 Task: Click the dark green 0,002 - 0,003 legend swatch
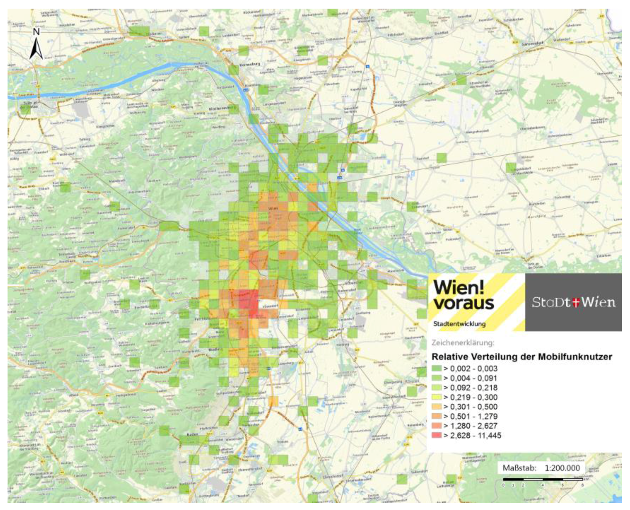(436, 368)
